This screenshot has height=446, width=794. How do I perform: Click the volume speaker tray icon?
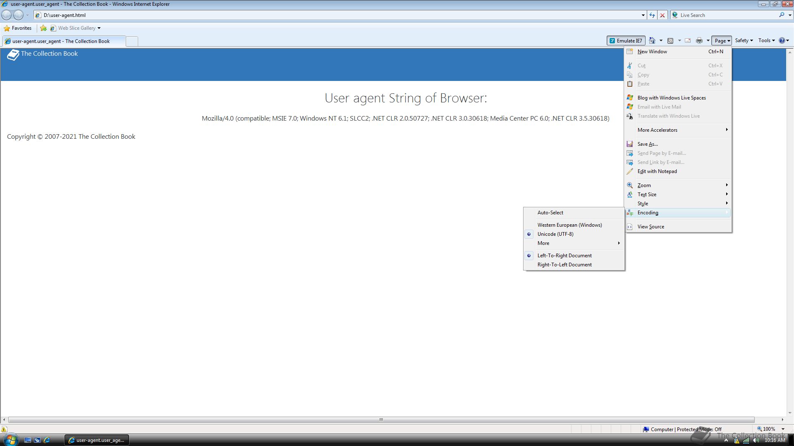(756, 440)
